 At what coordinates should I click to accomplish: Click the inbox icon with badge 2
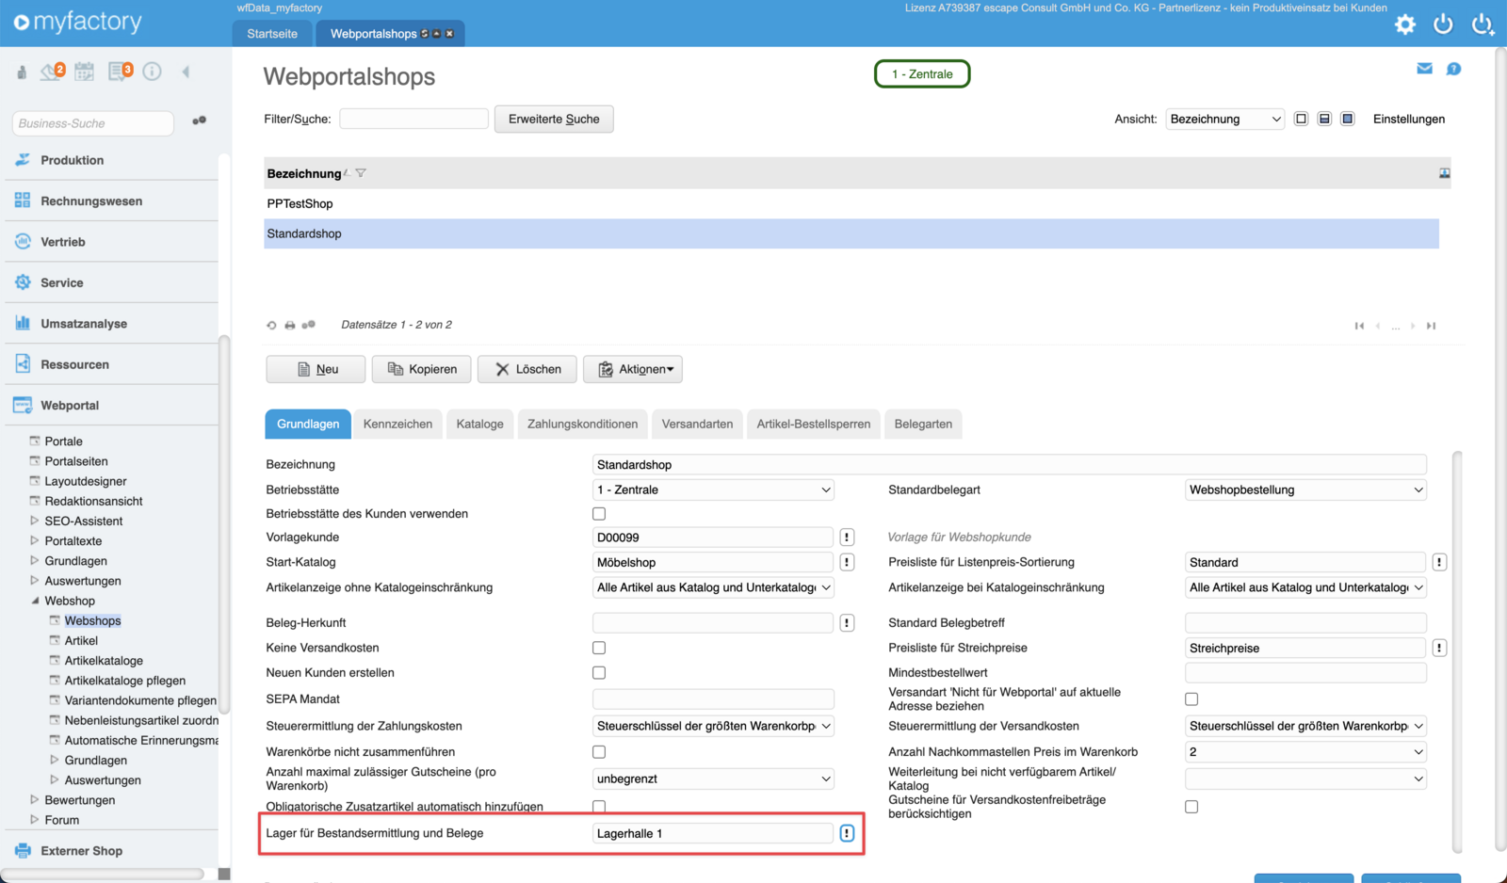click(52, 72)
